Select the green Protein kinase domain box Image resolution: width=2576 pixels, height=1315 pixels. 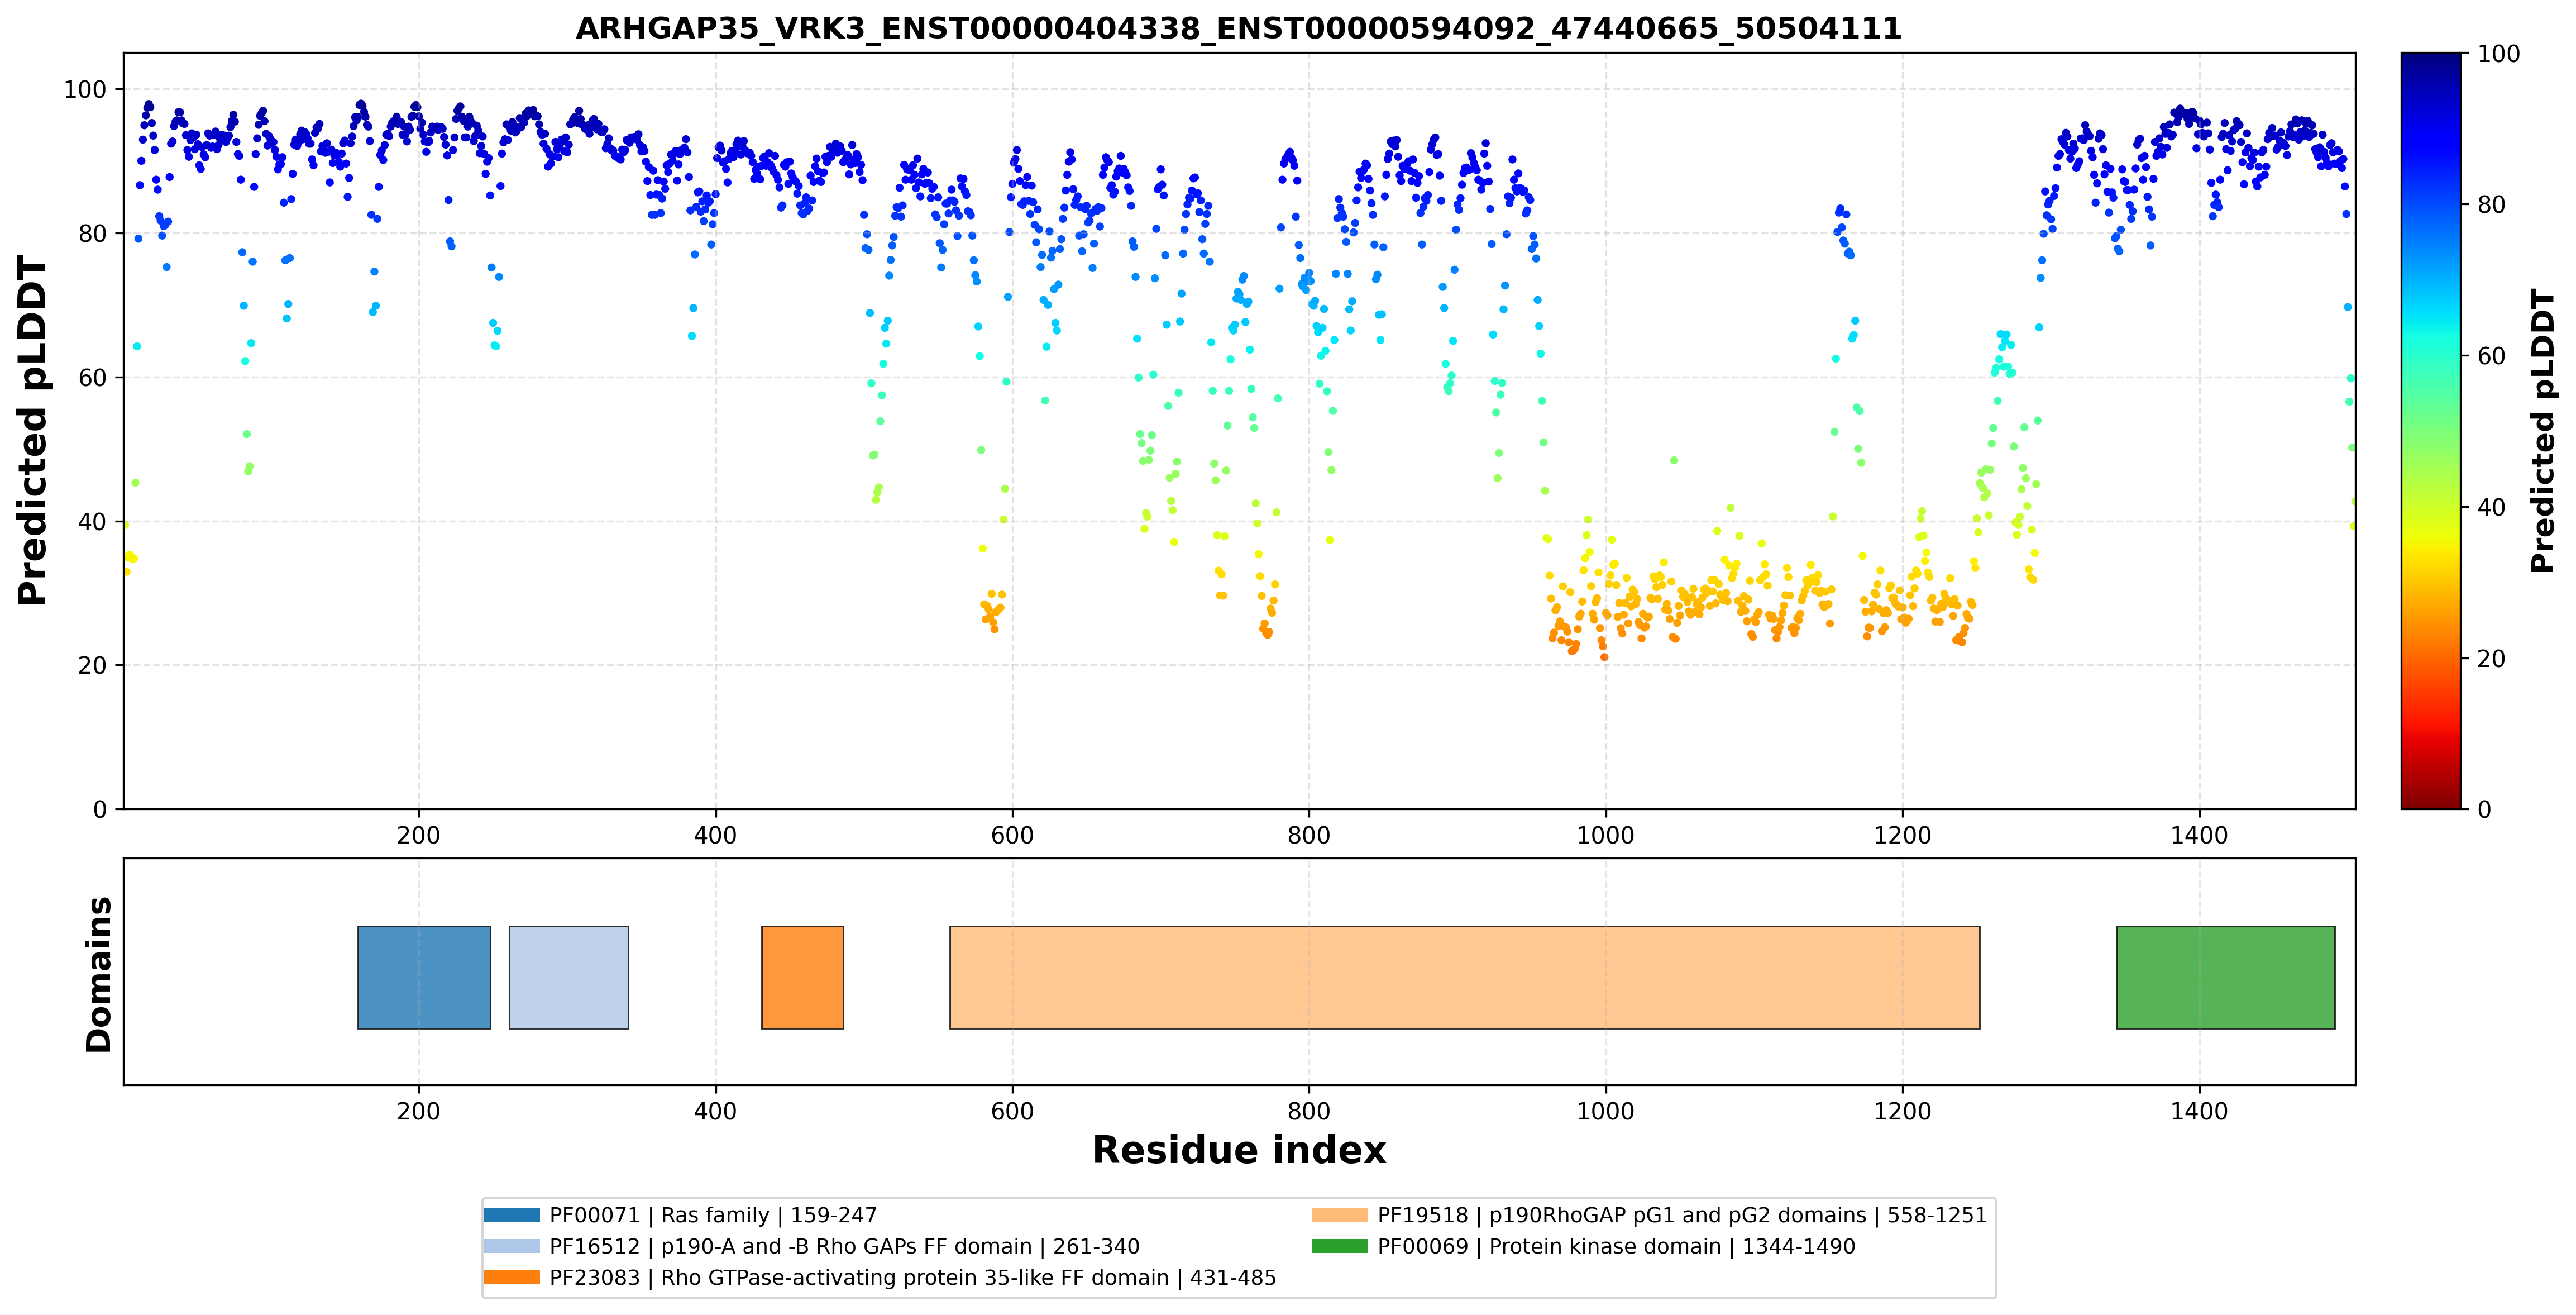[x=2225, y=977]
